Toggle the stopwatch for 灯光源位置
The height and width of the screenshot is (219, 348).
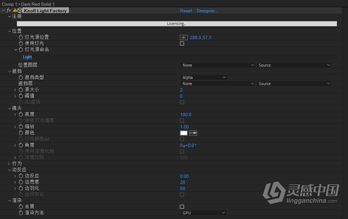[21, 37]
